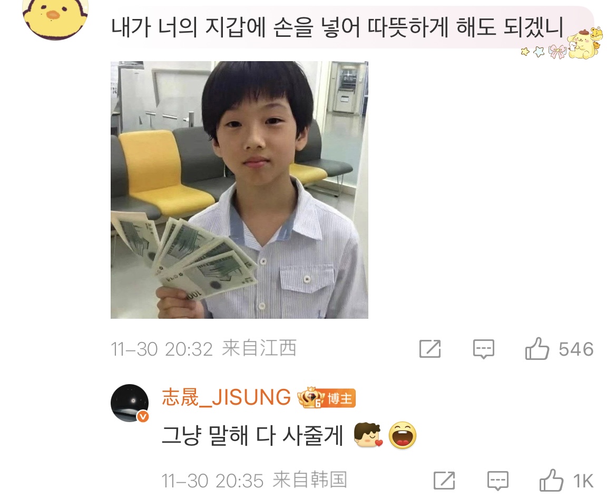616x499 pixels.
Task: Open the yellow chick avatar profile
Action: (55, 18)
